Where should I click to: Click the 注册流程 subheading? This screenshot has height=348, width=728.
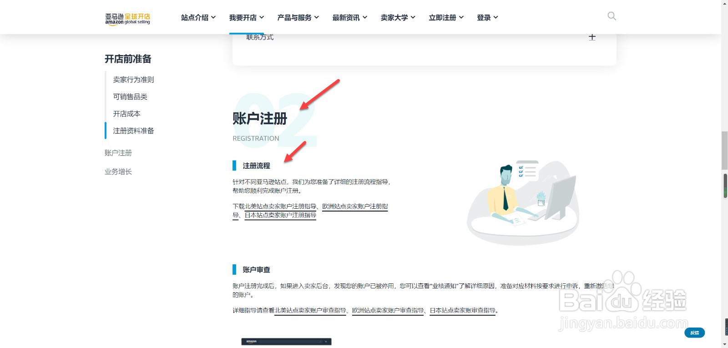point(256,166)
